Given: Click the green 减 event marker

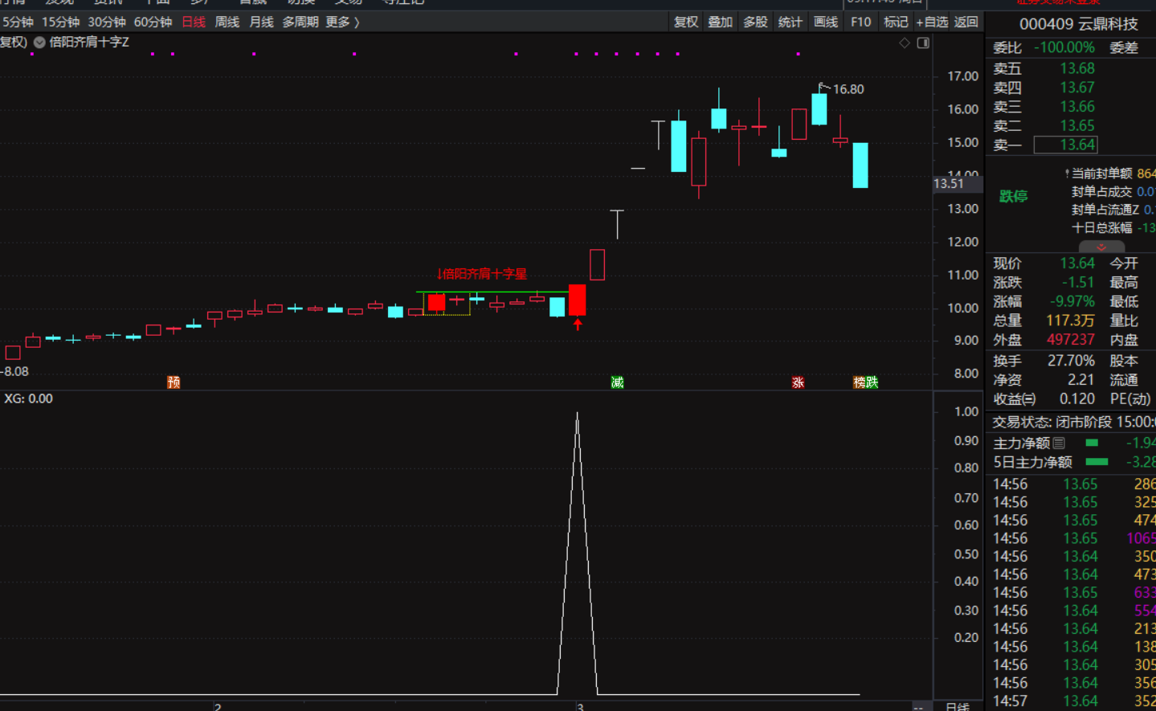Looking at the screenshot, I should coord(617,382).
